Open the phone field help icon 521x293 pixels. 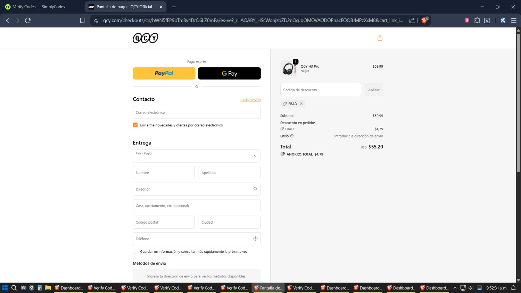[x=255, y=238]
